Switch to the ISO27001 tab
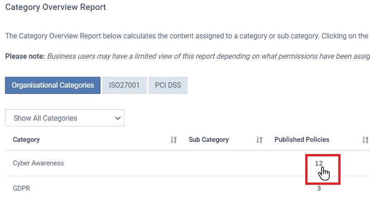The width and height of the screenshot is (370, 197). click(x=125, y=85)
